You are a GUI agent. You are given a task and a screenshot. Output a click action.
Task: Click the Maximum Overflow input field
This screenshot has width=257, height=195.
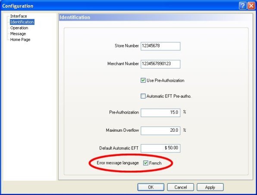click(x=160, y=130)
